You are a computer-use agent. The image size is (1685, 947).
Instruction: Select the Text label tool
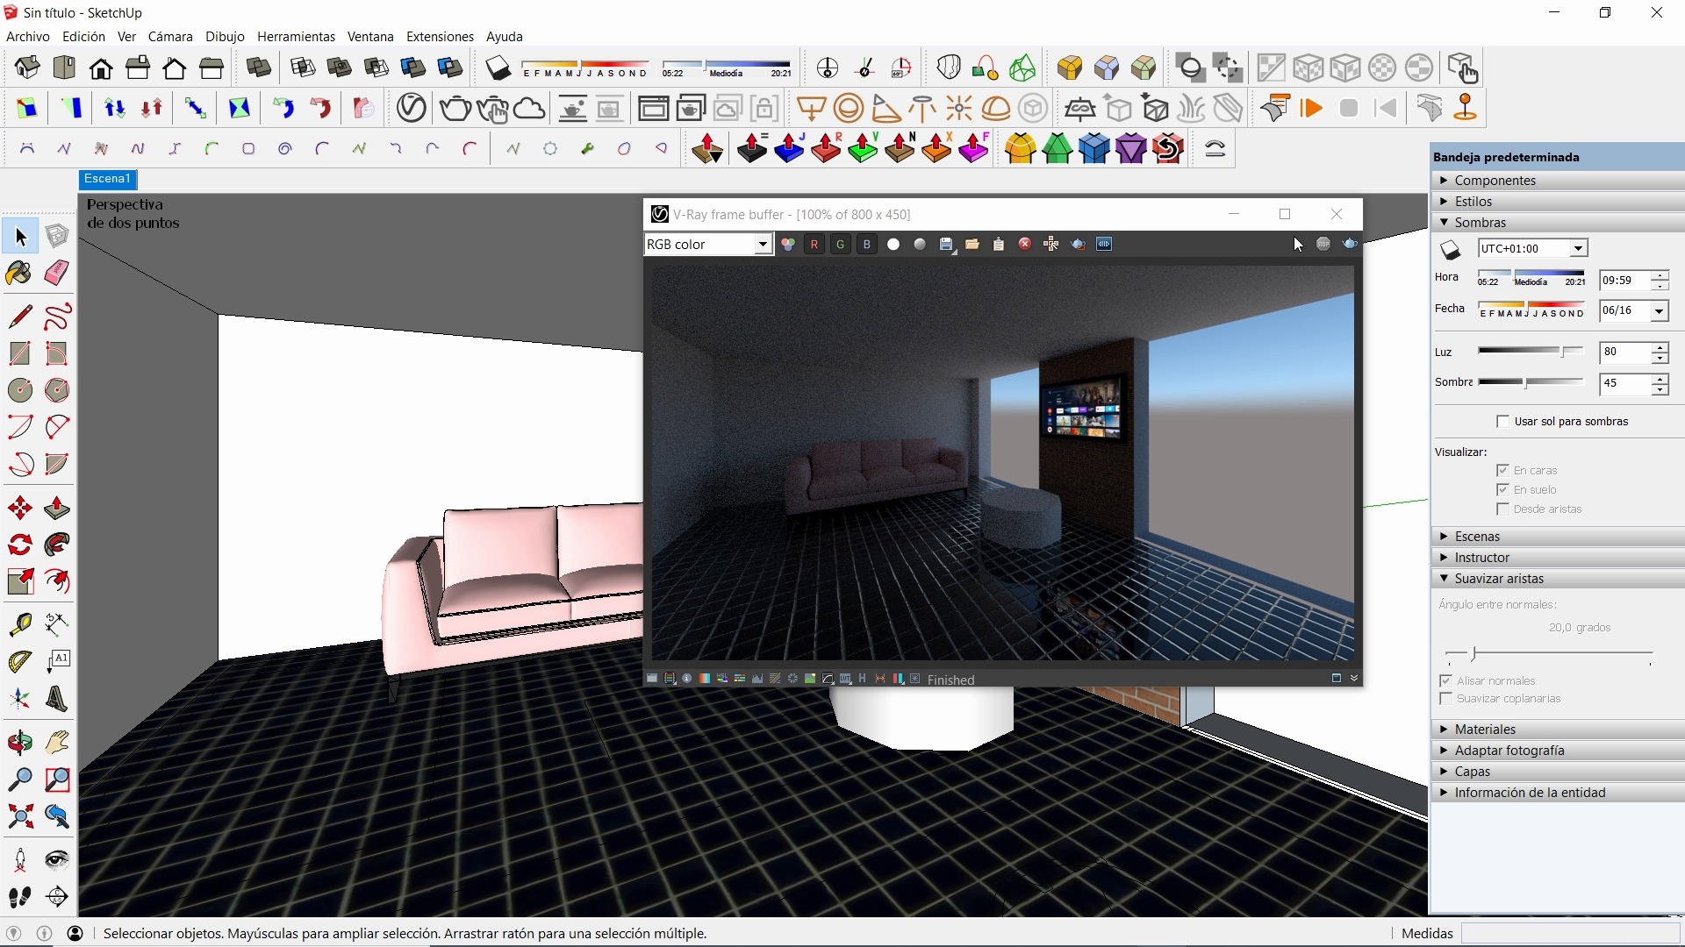coord(57,661)
